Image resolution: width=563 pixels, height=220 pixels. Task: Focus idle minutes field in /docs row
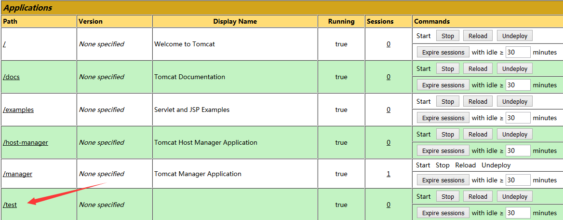pyautogui.click(x=518, y=85)
